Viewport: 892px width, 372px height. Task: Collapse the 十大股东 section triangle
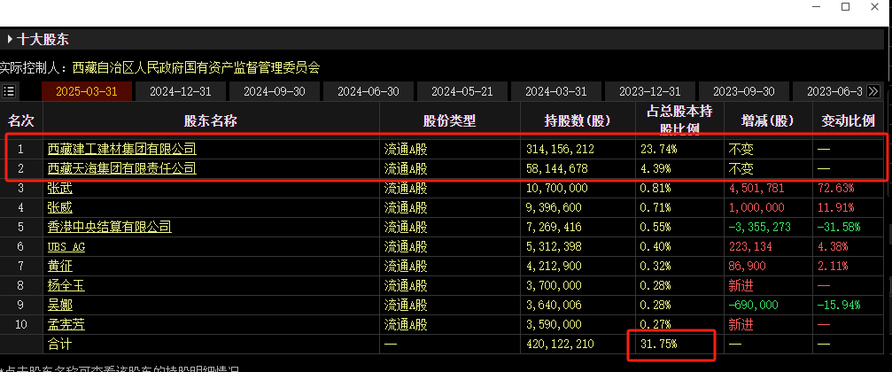click(10, 40)
